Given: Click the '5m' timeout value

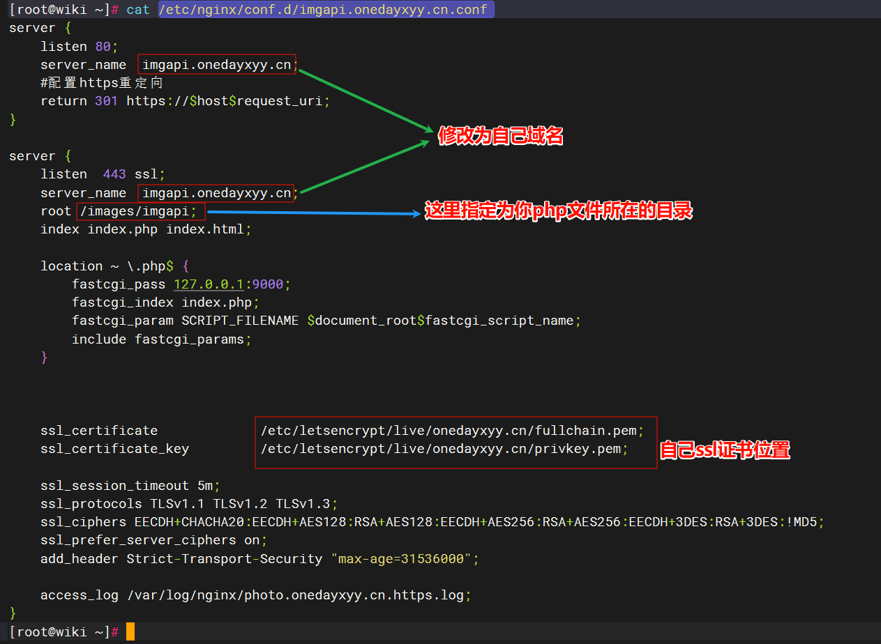Looking at the screenshot, I should pos(205,486).
